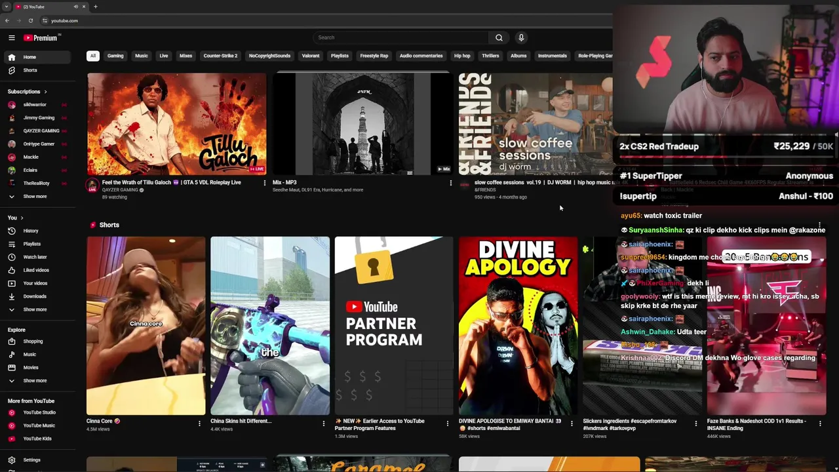Open the Tillu Galoch live video title

[x=172, y=182]
